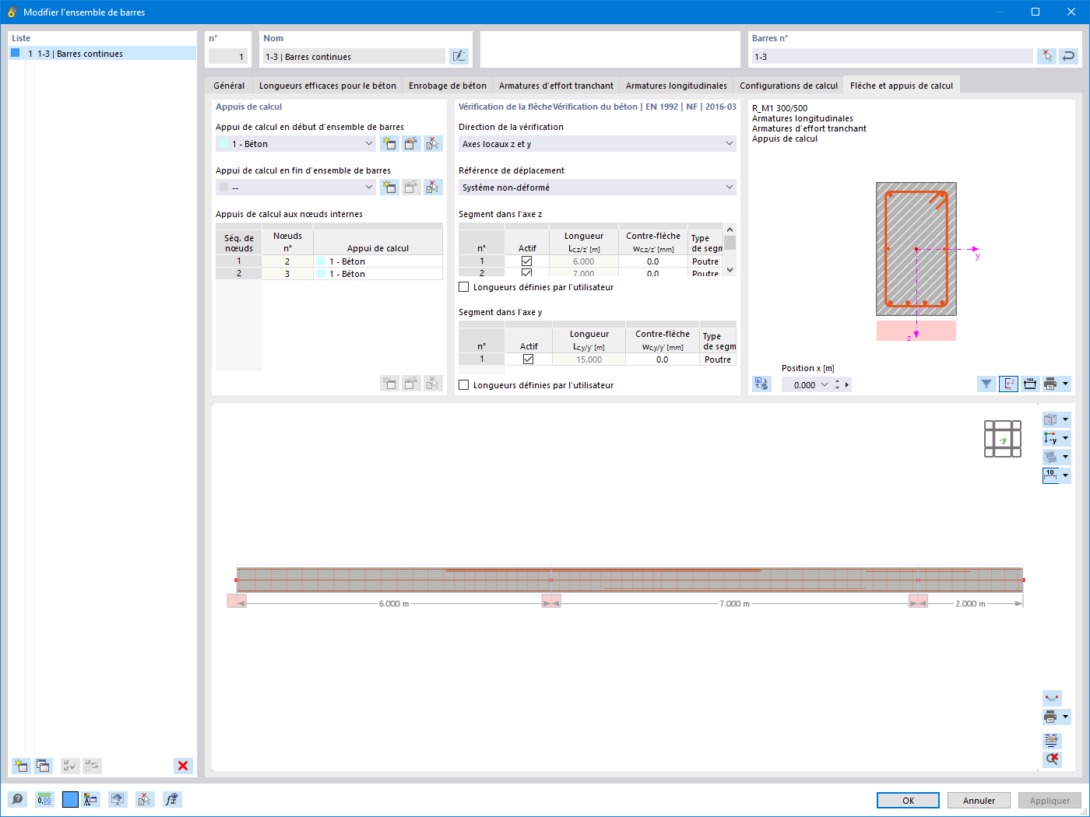Click the new list item icon at bottom left
1090x817 pixels.
(x=21, y=766)
